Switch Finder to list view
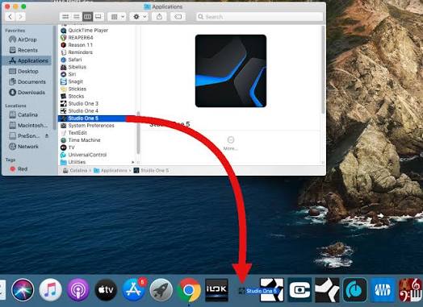 (x=77, y=17)
